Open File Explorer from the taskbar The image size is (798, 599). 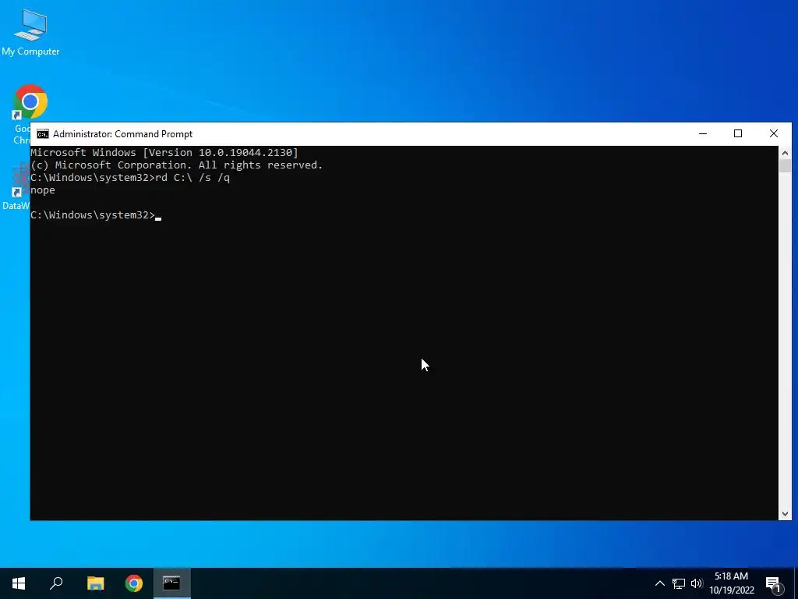point(95,583)
